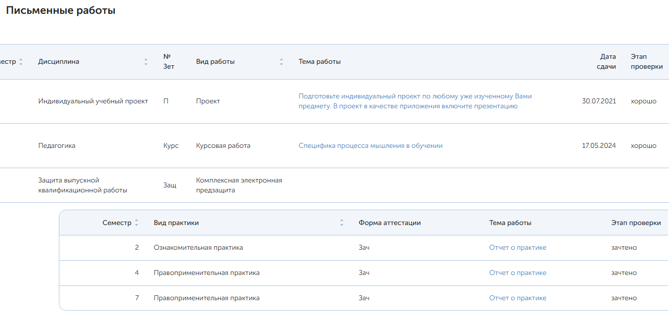
Task: Click the upper 'Тема работы' column header
Action: 319,62
